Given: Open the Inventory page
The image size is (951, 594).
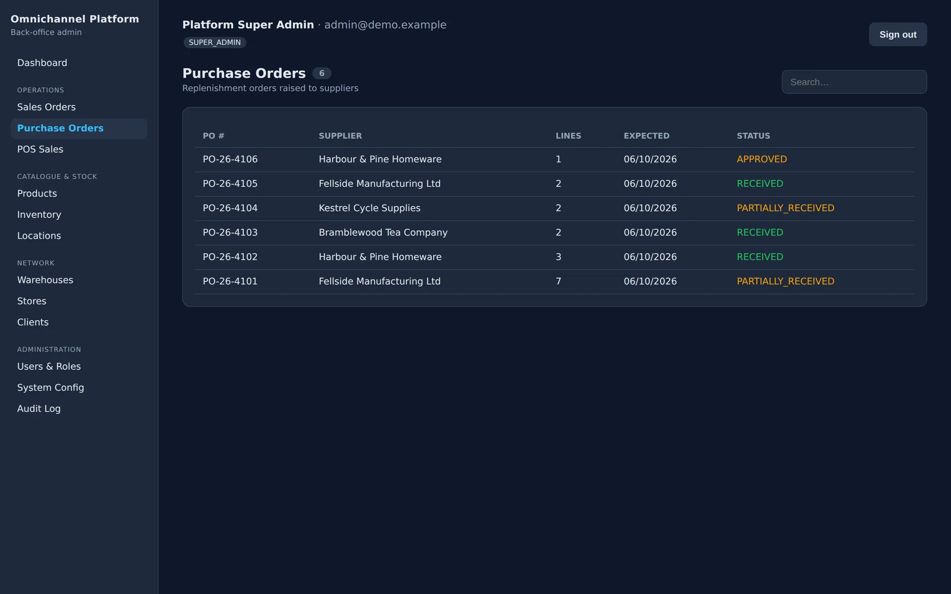Looking at the screenshot, I should (79, 215).
